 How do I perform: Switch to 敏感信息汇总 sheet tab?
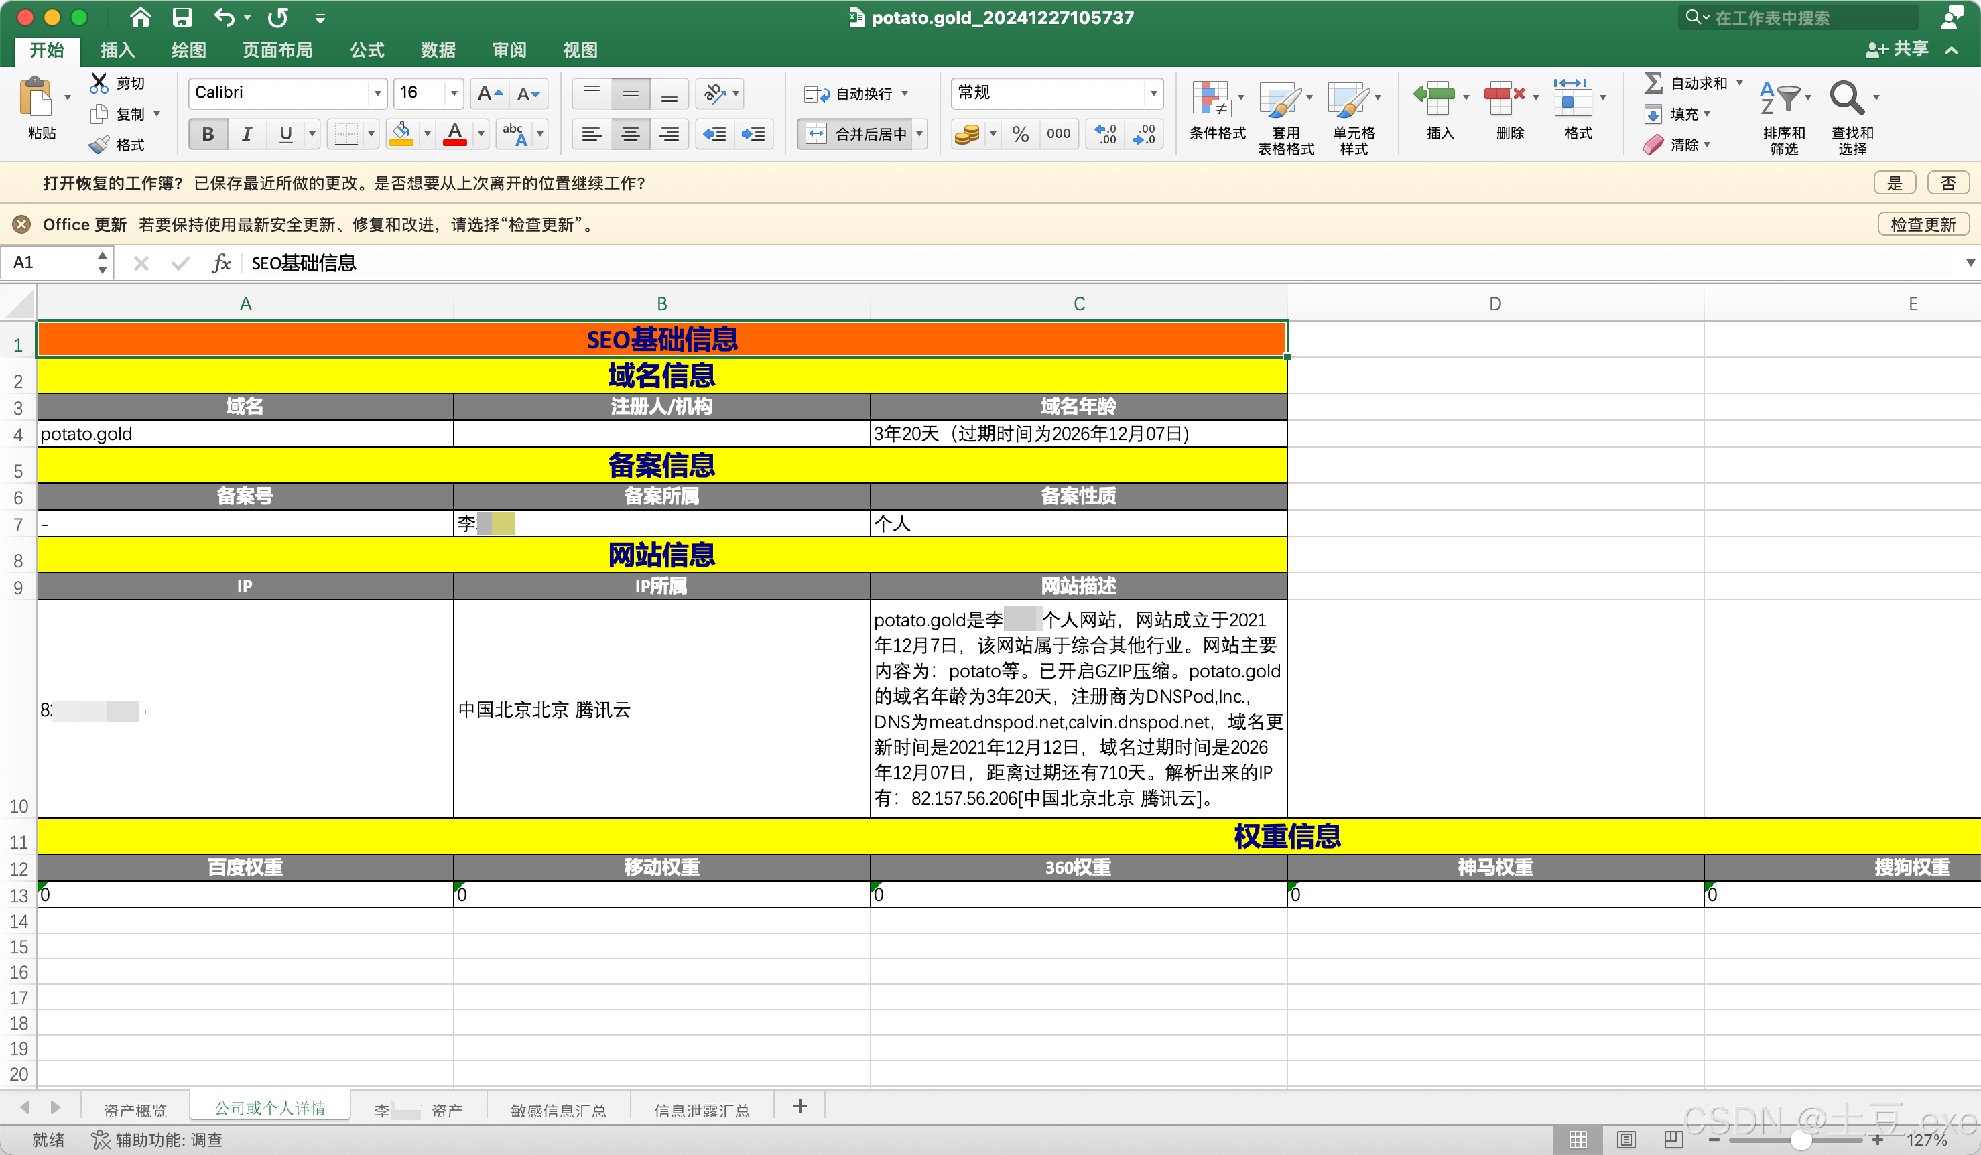tap(558, 1109)
